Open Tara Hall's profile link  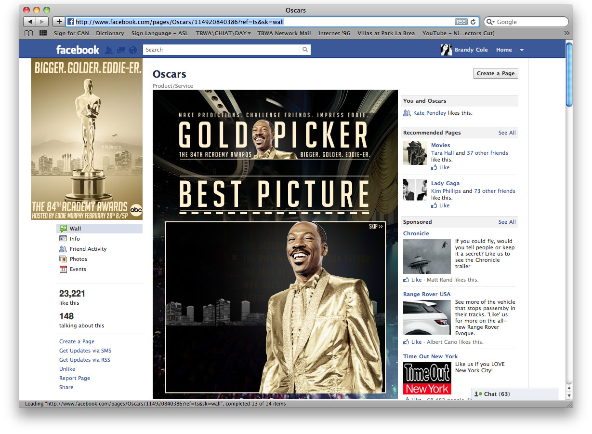[443, 153]
